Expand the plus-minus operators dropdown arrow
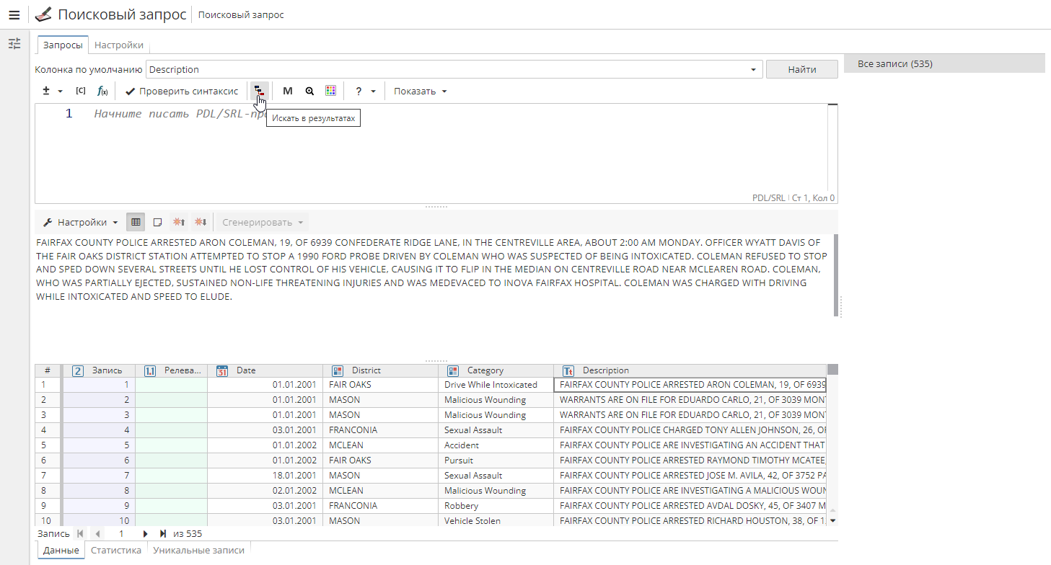The height and width of the screenshot is (565, 1051). 60,92
